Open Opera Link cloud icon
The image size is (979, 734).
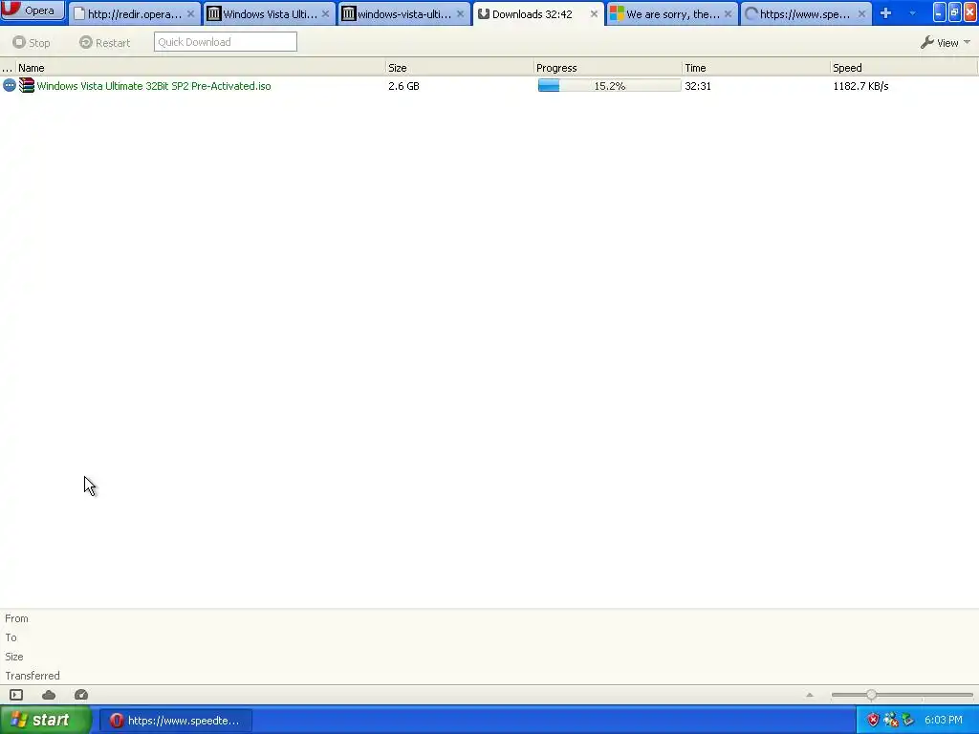point(49,695)
